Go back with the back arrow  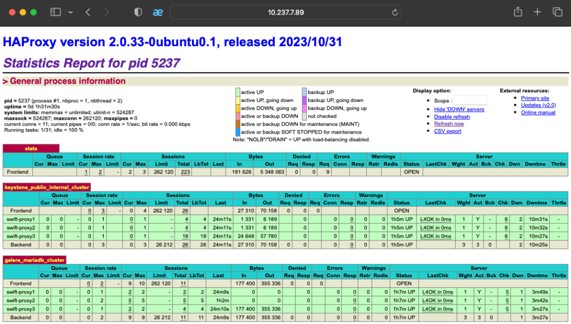88,12
